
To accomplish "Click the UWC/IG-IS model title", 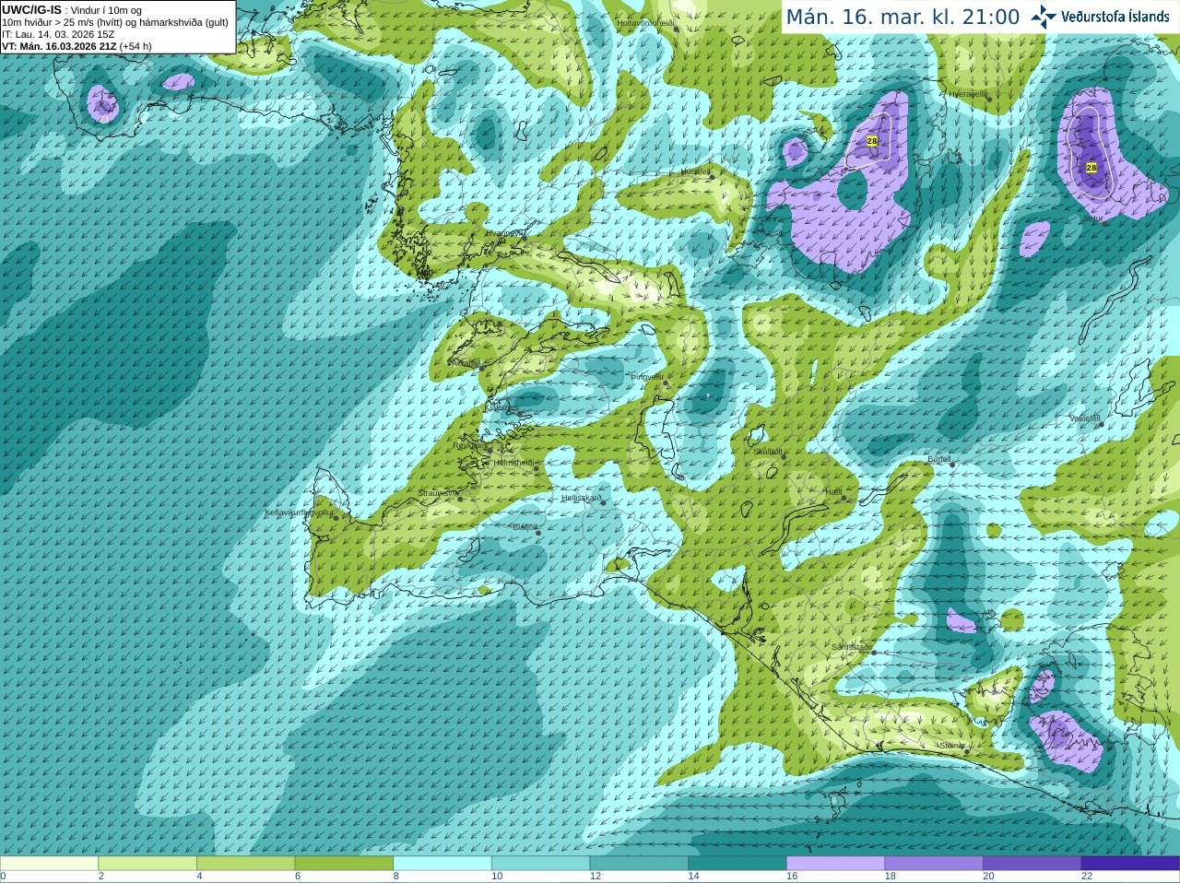I will coord(31,10).
